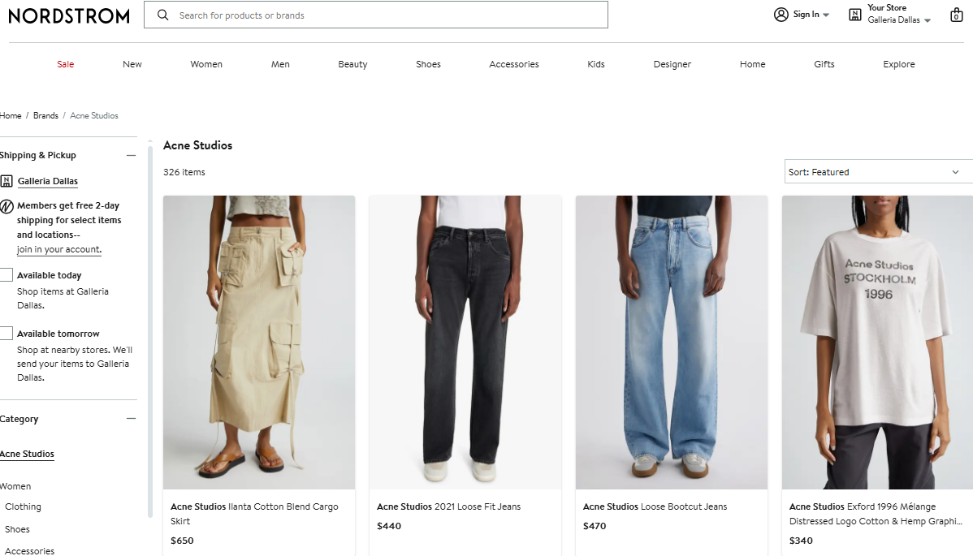Open the Designer menu
The height and width of the screenshot is (556, 973).
(x=672, y=64)
